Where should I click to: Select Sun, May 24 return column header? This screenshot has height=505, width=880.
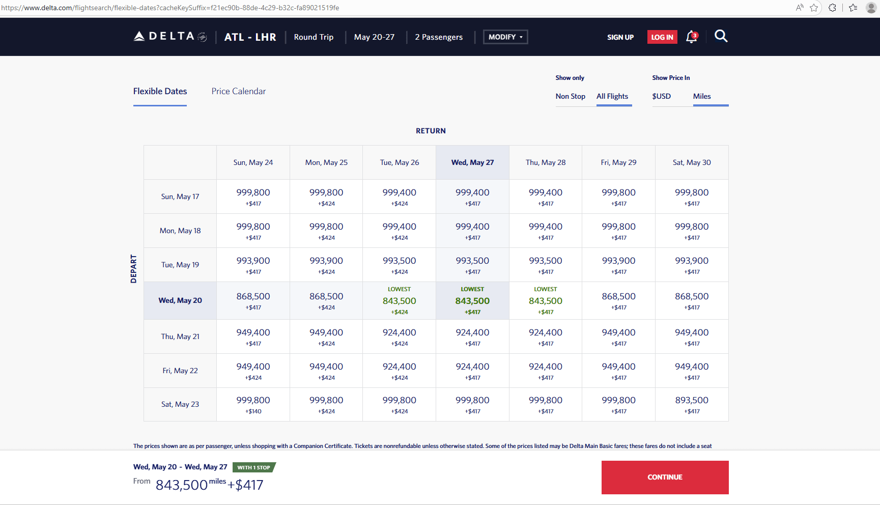[x=253, y=162]
